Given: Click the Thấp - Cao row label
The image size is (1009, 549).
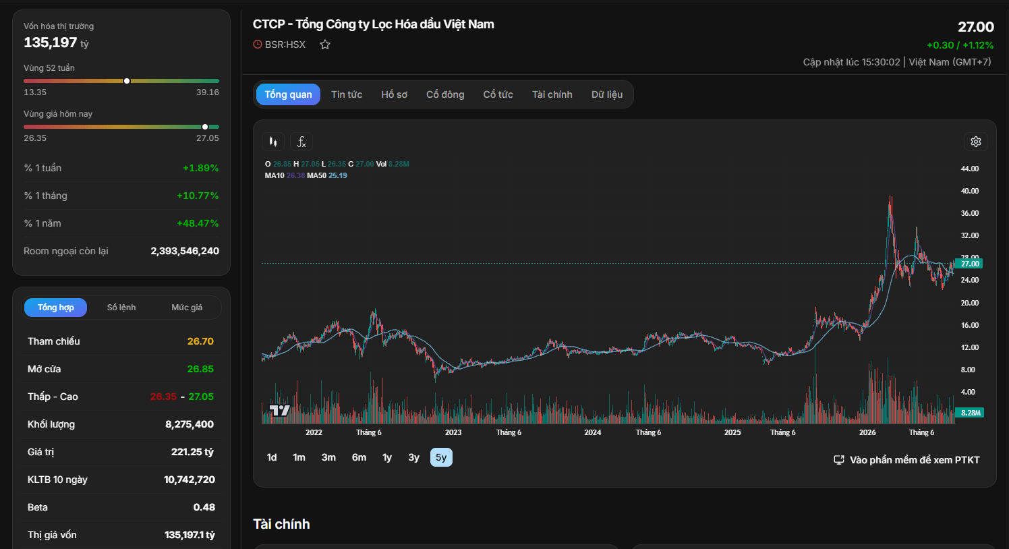Looking at the screenshot, I should (x=53, y=397).
